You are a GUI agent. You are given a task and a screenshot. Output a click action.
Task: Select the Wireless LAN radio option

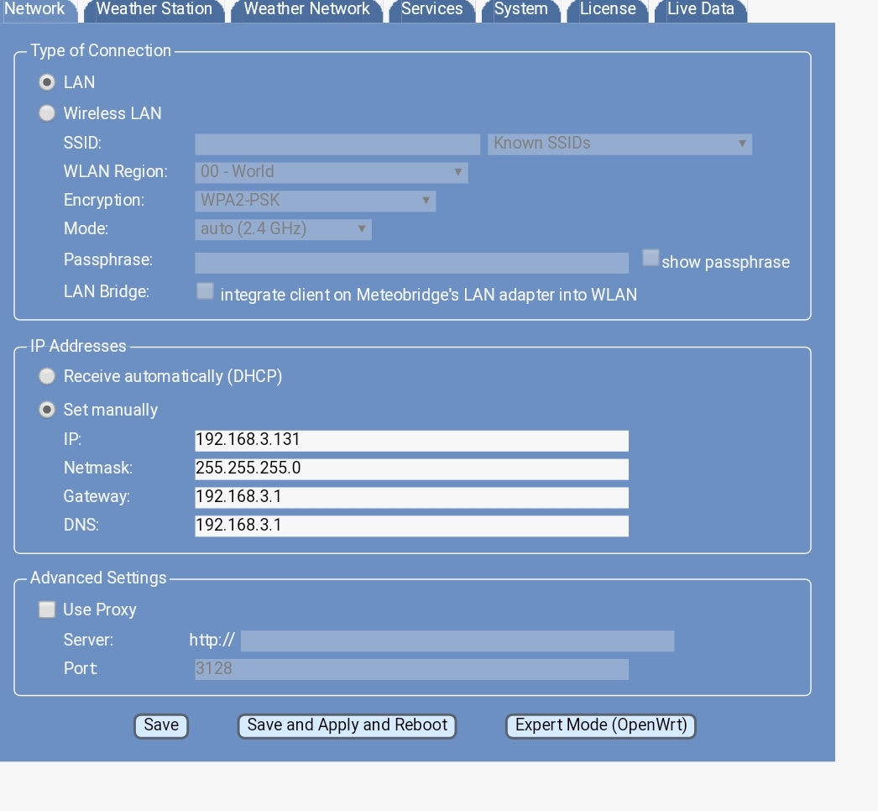coord(48,113)
